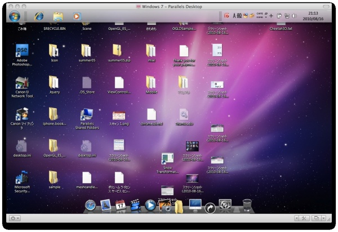Select the ボリュームライセンス サービス file
The width and height of the screenshot is (338, 232).
[119, 177]
